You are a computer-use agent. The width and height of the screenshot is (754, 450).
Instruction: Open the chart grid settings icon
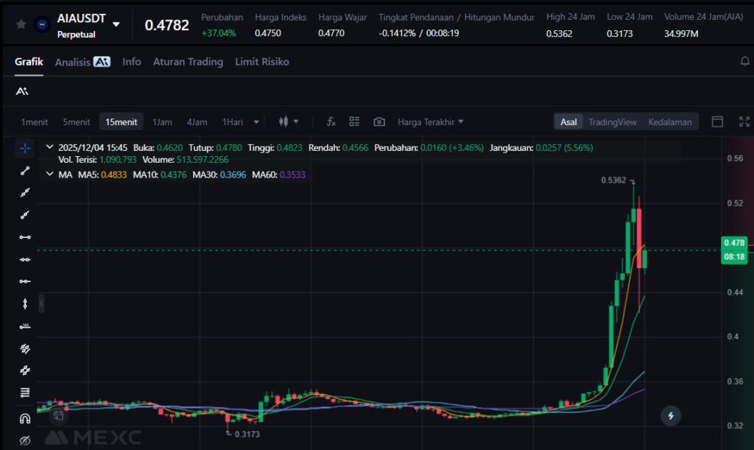354,122
